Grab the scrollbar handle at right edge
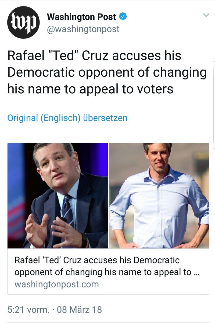Image resolution: width=215 pixels, height=323 pixels. pos(214,105)
